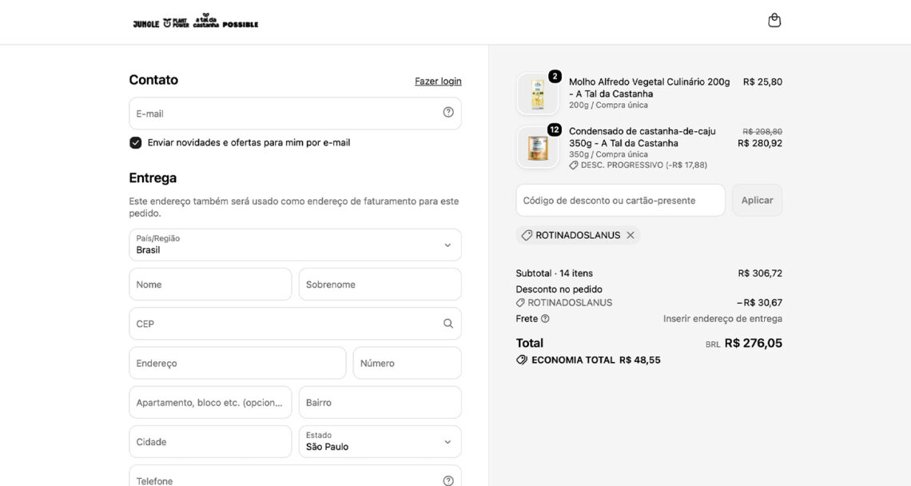Click tag icon on ROTINADOSLANUS chip
The width and height of the screenshot is (911, 486).
click(527, 236)
